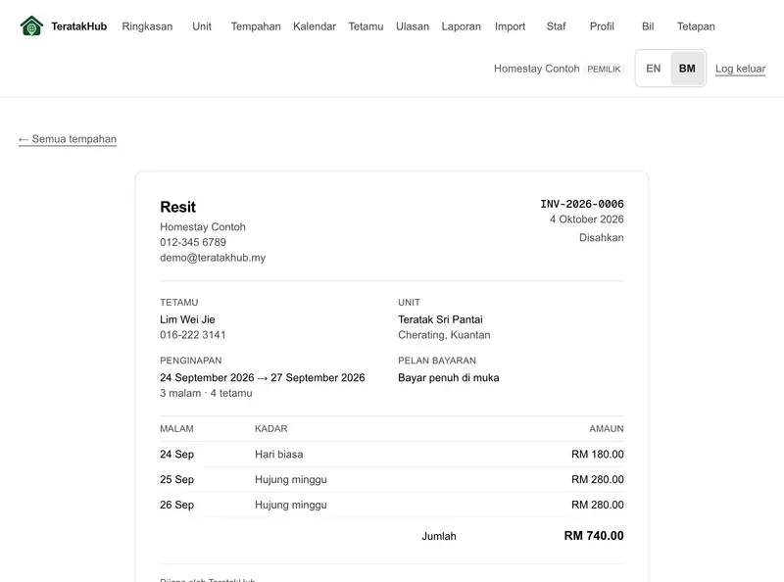
Task: Open the Tetamu page
Action: [x=366, y=26]
